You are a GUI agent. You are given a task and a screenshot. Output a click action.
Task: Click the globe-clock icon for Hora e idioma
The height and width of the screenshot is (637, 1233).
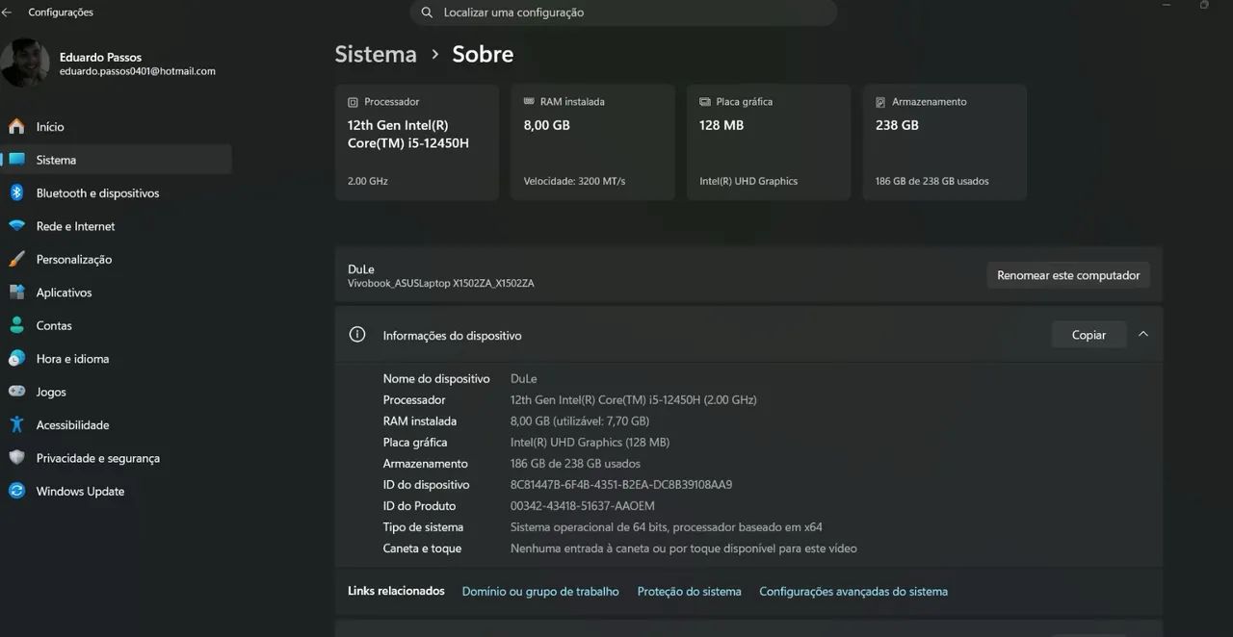16,359
